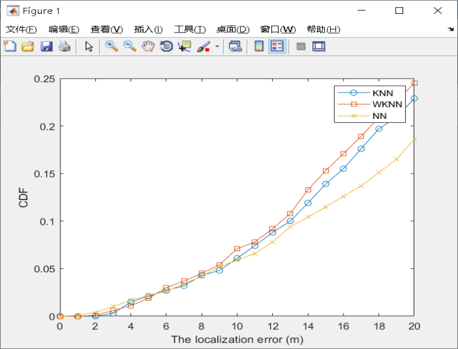Minimize the Figure 1 window
This screenshot has width=458, height=349.
[361, 11]
